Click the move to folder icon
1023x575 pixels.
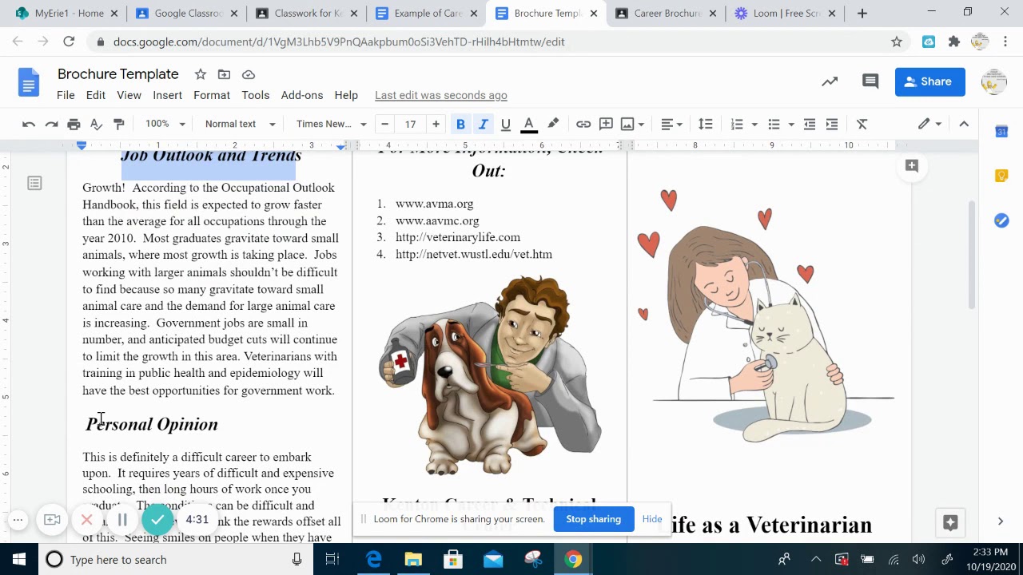(225, 74)
